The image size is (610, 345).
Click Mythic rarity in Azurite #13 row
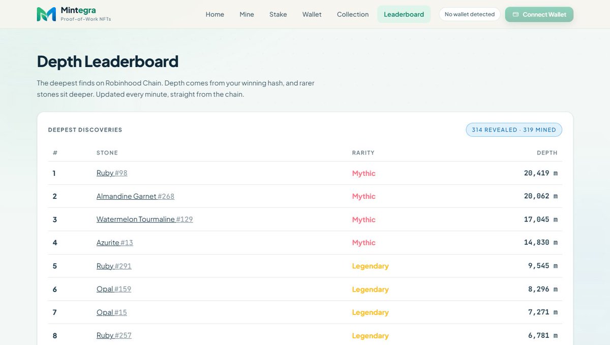tap(364, 243)
